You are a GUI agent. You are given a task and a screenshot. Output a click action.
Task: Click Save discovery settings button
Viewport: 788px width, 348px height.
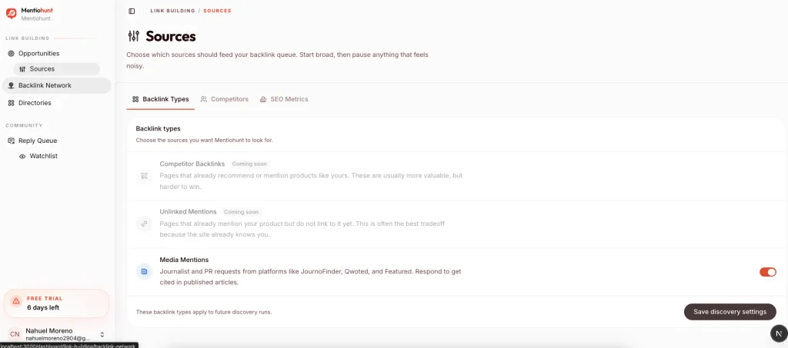[730, 312]
